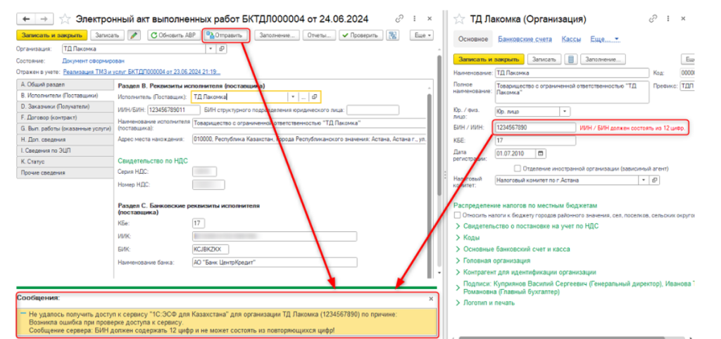Screen dimensions: 721x339
Task: Open the Налоговый комитет dropdown arrow
Action: pos(644,181)
